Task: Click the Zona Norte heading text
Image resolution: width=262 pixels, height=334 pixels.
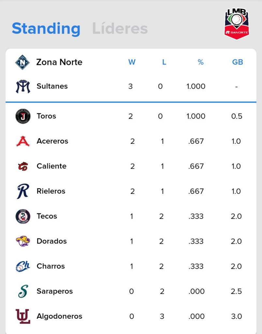Action: click(59, 62)
